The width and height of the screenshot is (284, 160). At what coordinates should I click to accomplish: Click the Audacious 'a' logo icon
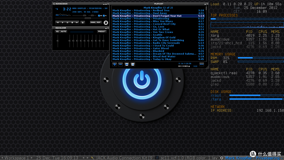pos(106,22)
